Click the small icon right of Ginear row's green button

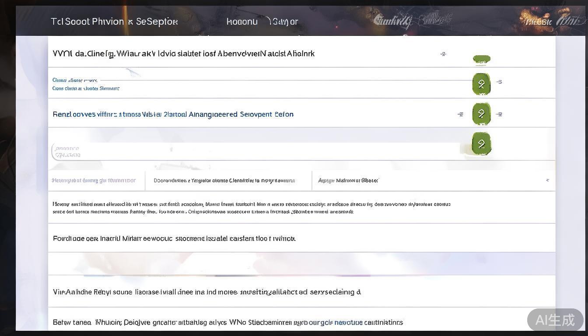click(499, 82)
